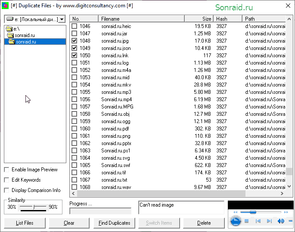Select the row Sonraid.ru.mp4
The image size is (295, 232).
pyautogui.click(x=178, y=99)
